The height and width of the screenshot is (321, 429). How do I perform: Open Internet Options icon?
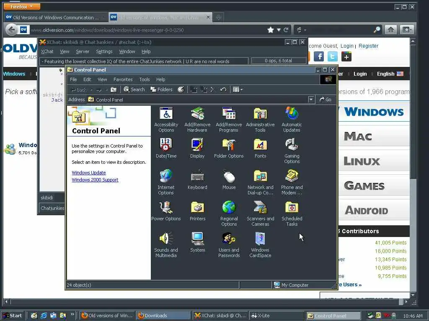(166, 182)
